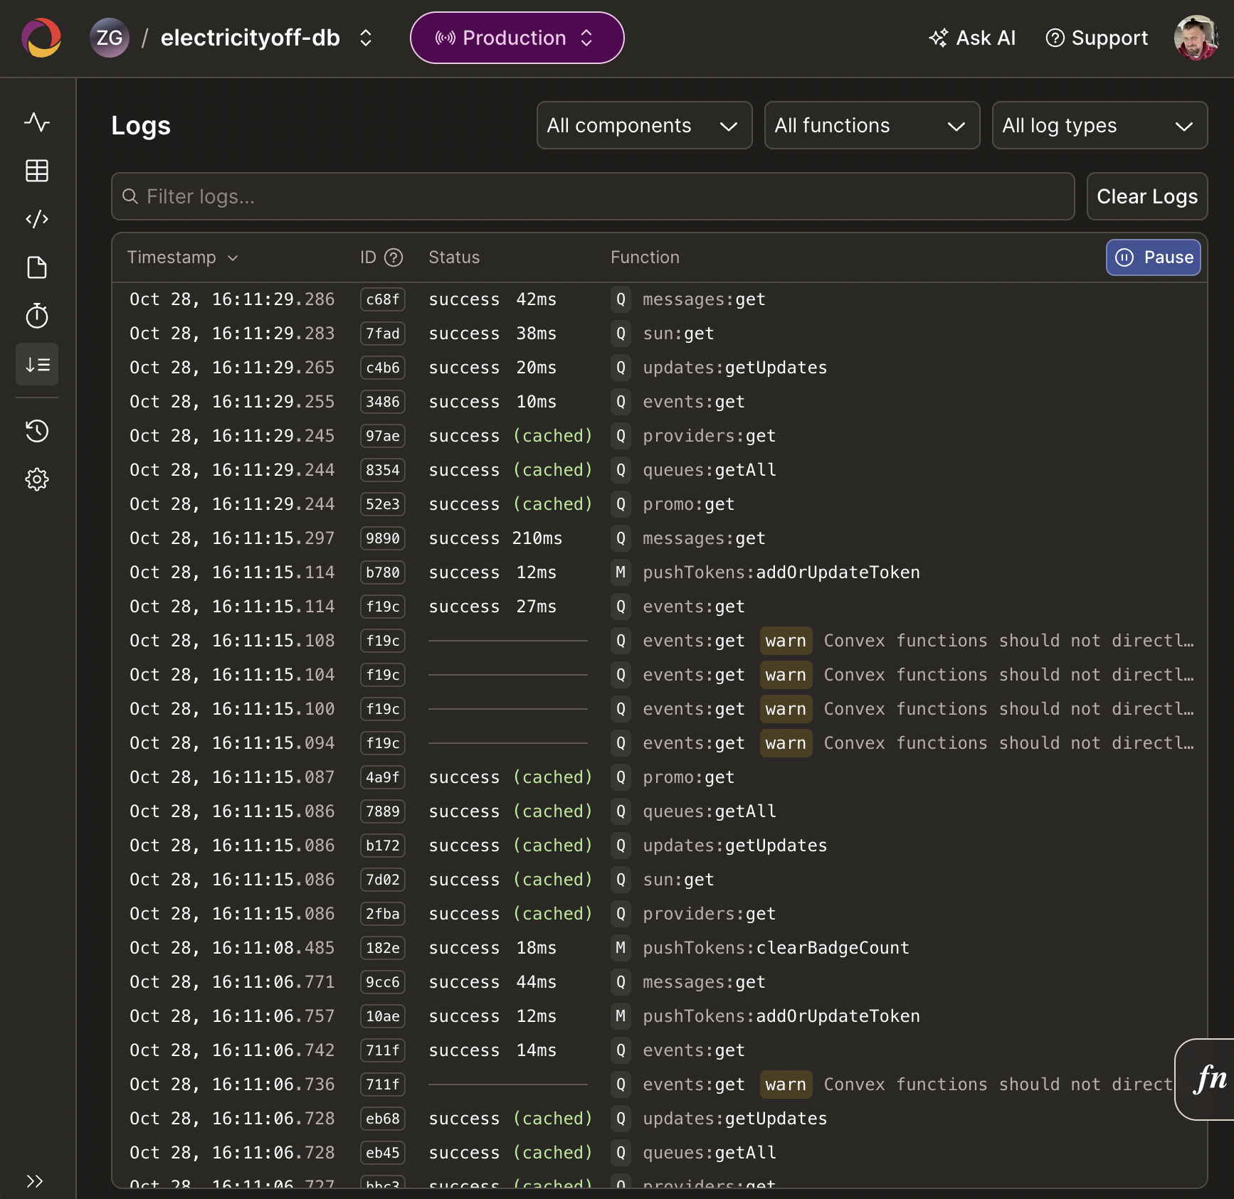Open the All functions dropdown
Image resolution: width=1234 pixels, height=1199 pixels.
coord(872,125)
